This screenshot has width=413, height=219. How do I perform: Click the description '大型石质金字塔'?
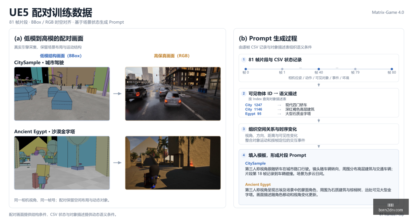coord(298,114)
